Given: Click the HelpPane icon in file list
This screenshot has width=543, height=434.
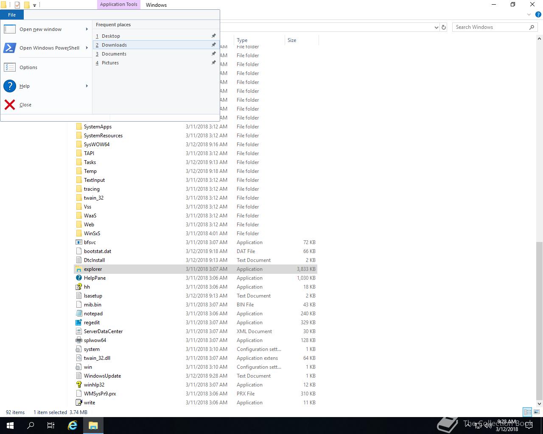Looking at the screenshot, I should point(78,278).
